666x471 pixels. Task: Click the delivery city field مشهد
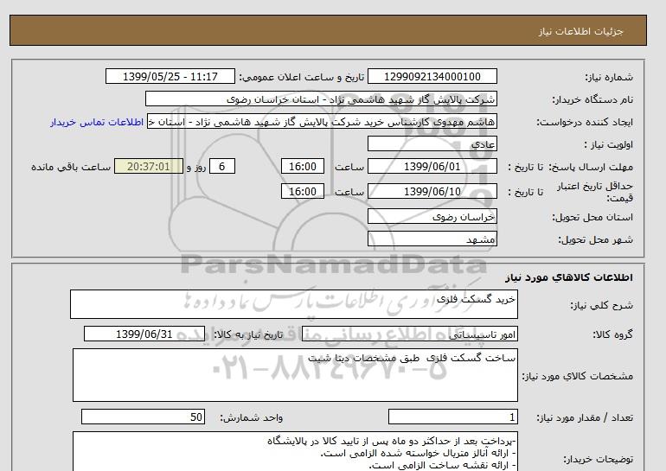click(432, 239)
